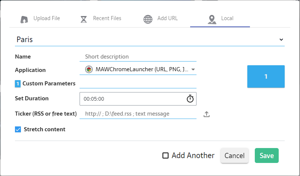
Task: Click the Chrome icon in Application field
Action: [89, 69]
